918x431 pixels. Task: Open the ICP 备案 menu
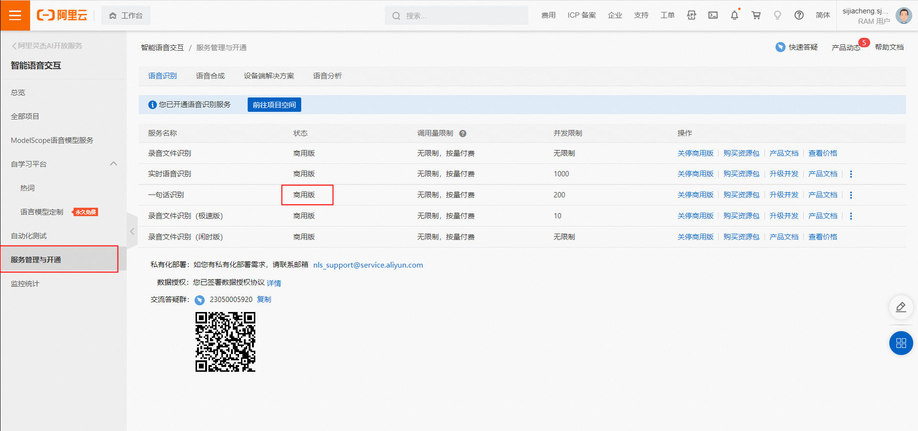click(x=581, y=15)
